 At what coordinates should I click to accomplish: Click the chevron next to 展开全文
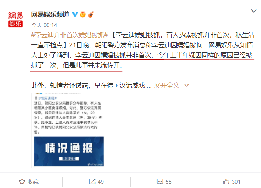pos(187,86)
